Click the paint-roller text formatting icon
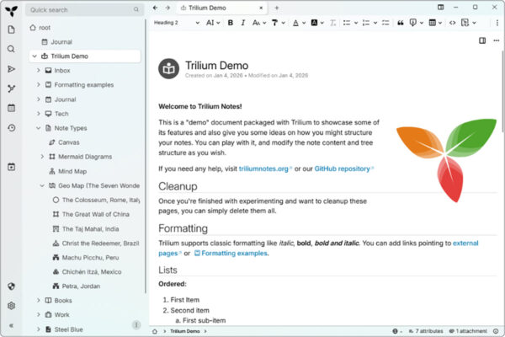 tap(274, 23)
